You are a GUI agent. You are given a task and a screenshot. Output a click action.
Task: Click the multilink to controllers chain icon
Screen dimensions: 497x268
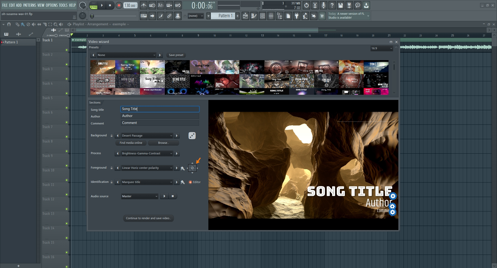pos(169,16)
